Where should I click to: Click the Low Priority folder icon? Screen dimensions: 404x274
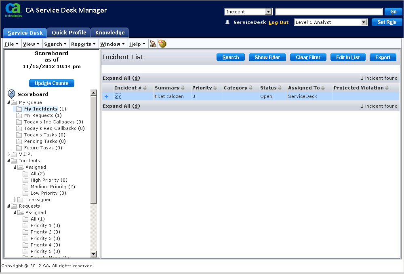25,193
